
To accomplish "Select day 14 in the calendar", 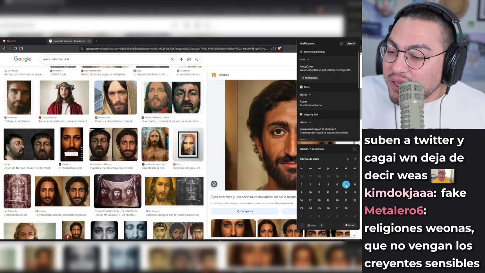I will (x=346, y=192).
